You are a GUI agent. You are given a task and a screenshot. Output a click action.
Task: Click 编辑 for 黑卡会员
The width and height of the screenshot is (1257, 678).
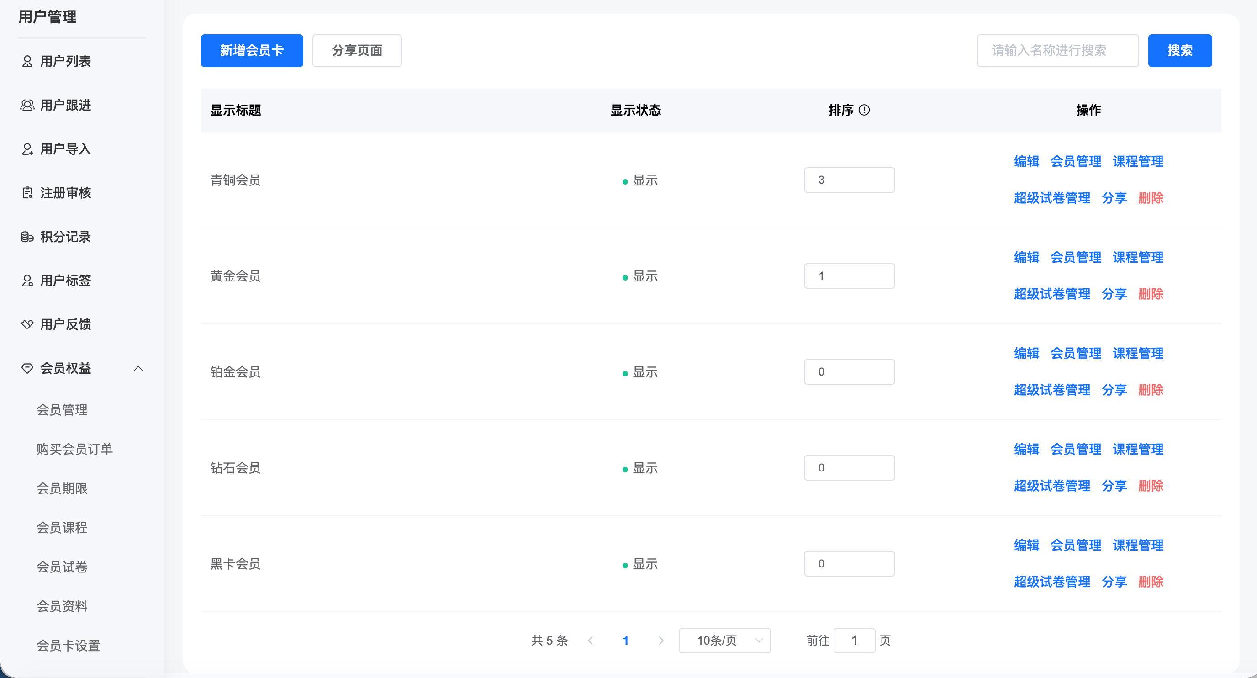coord(1026,545)
